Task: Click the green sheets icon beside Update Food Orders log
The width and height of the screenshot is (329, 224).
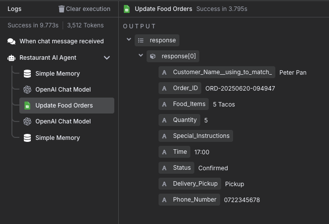Action: tap(27, 106)
